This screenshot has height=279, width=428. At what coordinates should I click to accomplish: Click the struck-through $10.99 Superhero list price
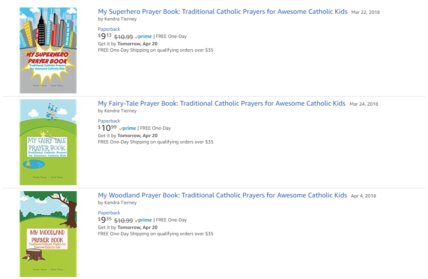click(123, 37)
